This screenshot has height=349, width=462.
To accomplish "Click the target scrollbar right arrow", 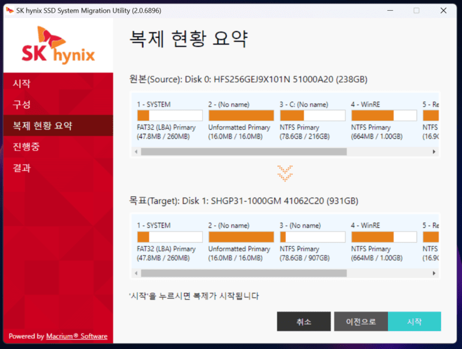I will click(x=434, y=273).
